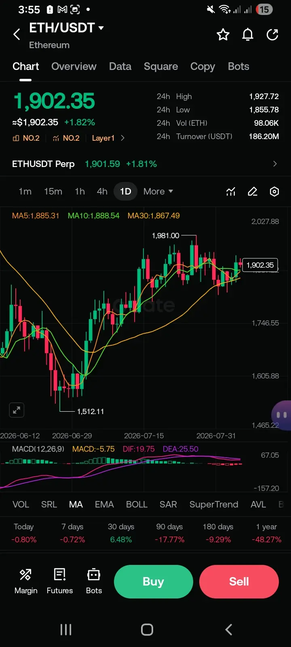Tap the 1,981.00 high marker
Image resolution: width=291 pixels, height=647 pixels.
[x=165, y=236]
